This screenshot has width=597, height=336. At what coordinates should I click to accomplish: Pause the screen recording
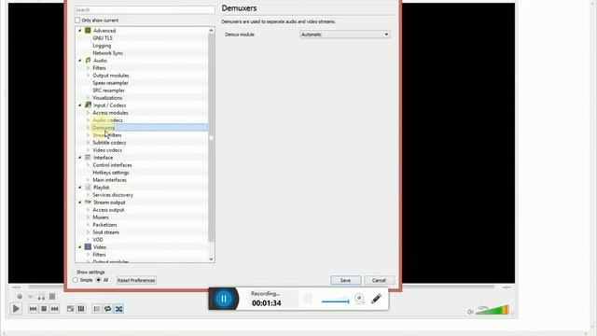tap(224, 299)
